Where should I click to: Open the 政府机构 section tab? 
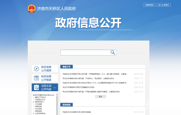66,105
